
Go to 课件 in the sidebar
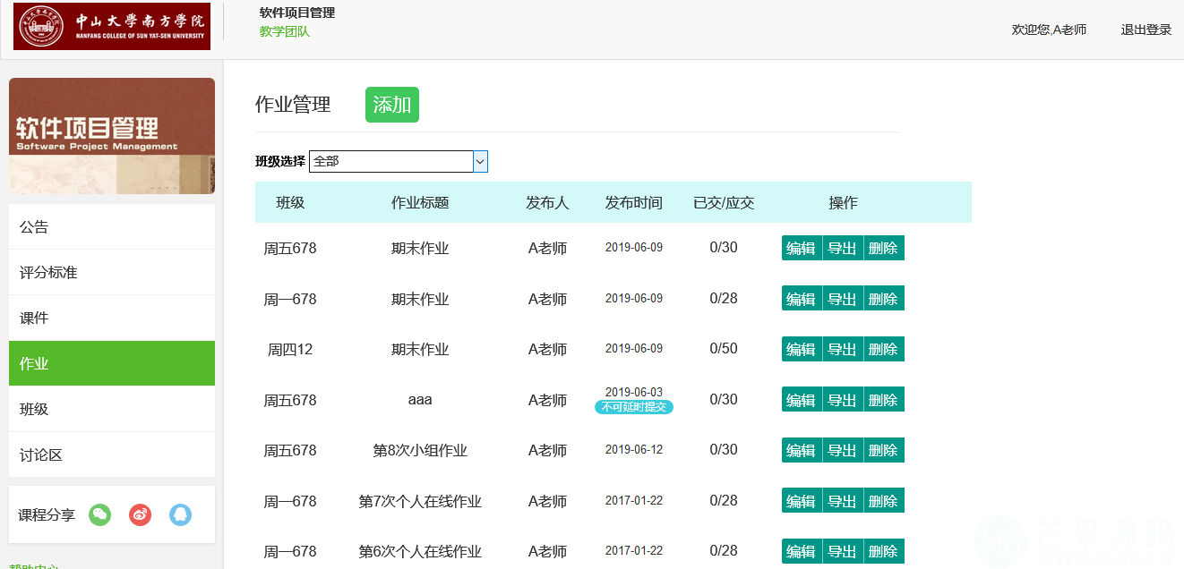pyautogui.click(x=112, y=318)
